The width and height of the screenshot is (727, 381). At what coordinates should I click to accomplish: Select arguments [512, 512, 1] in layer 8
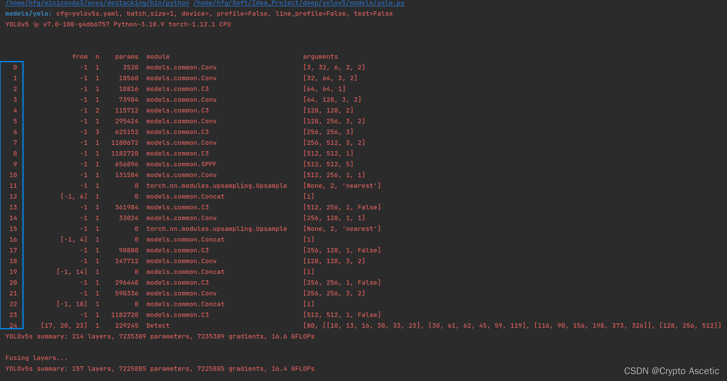coord(328,154)
